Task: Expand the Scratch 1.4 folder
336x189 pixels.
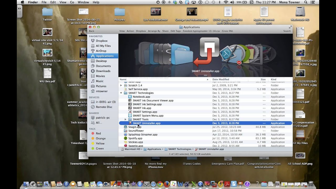Action: (x=121, y=85)
